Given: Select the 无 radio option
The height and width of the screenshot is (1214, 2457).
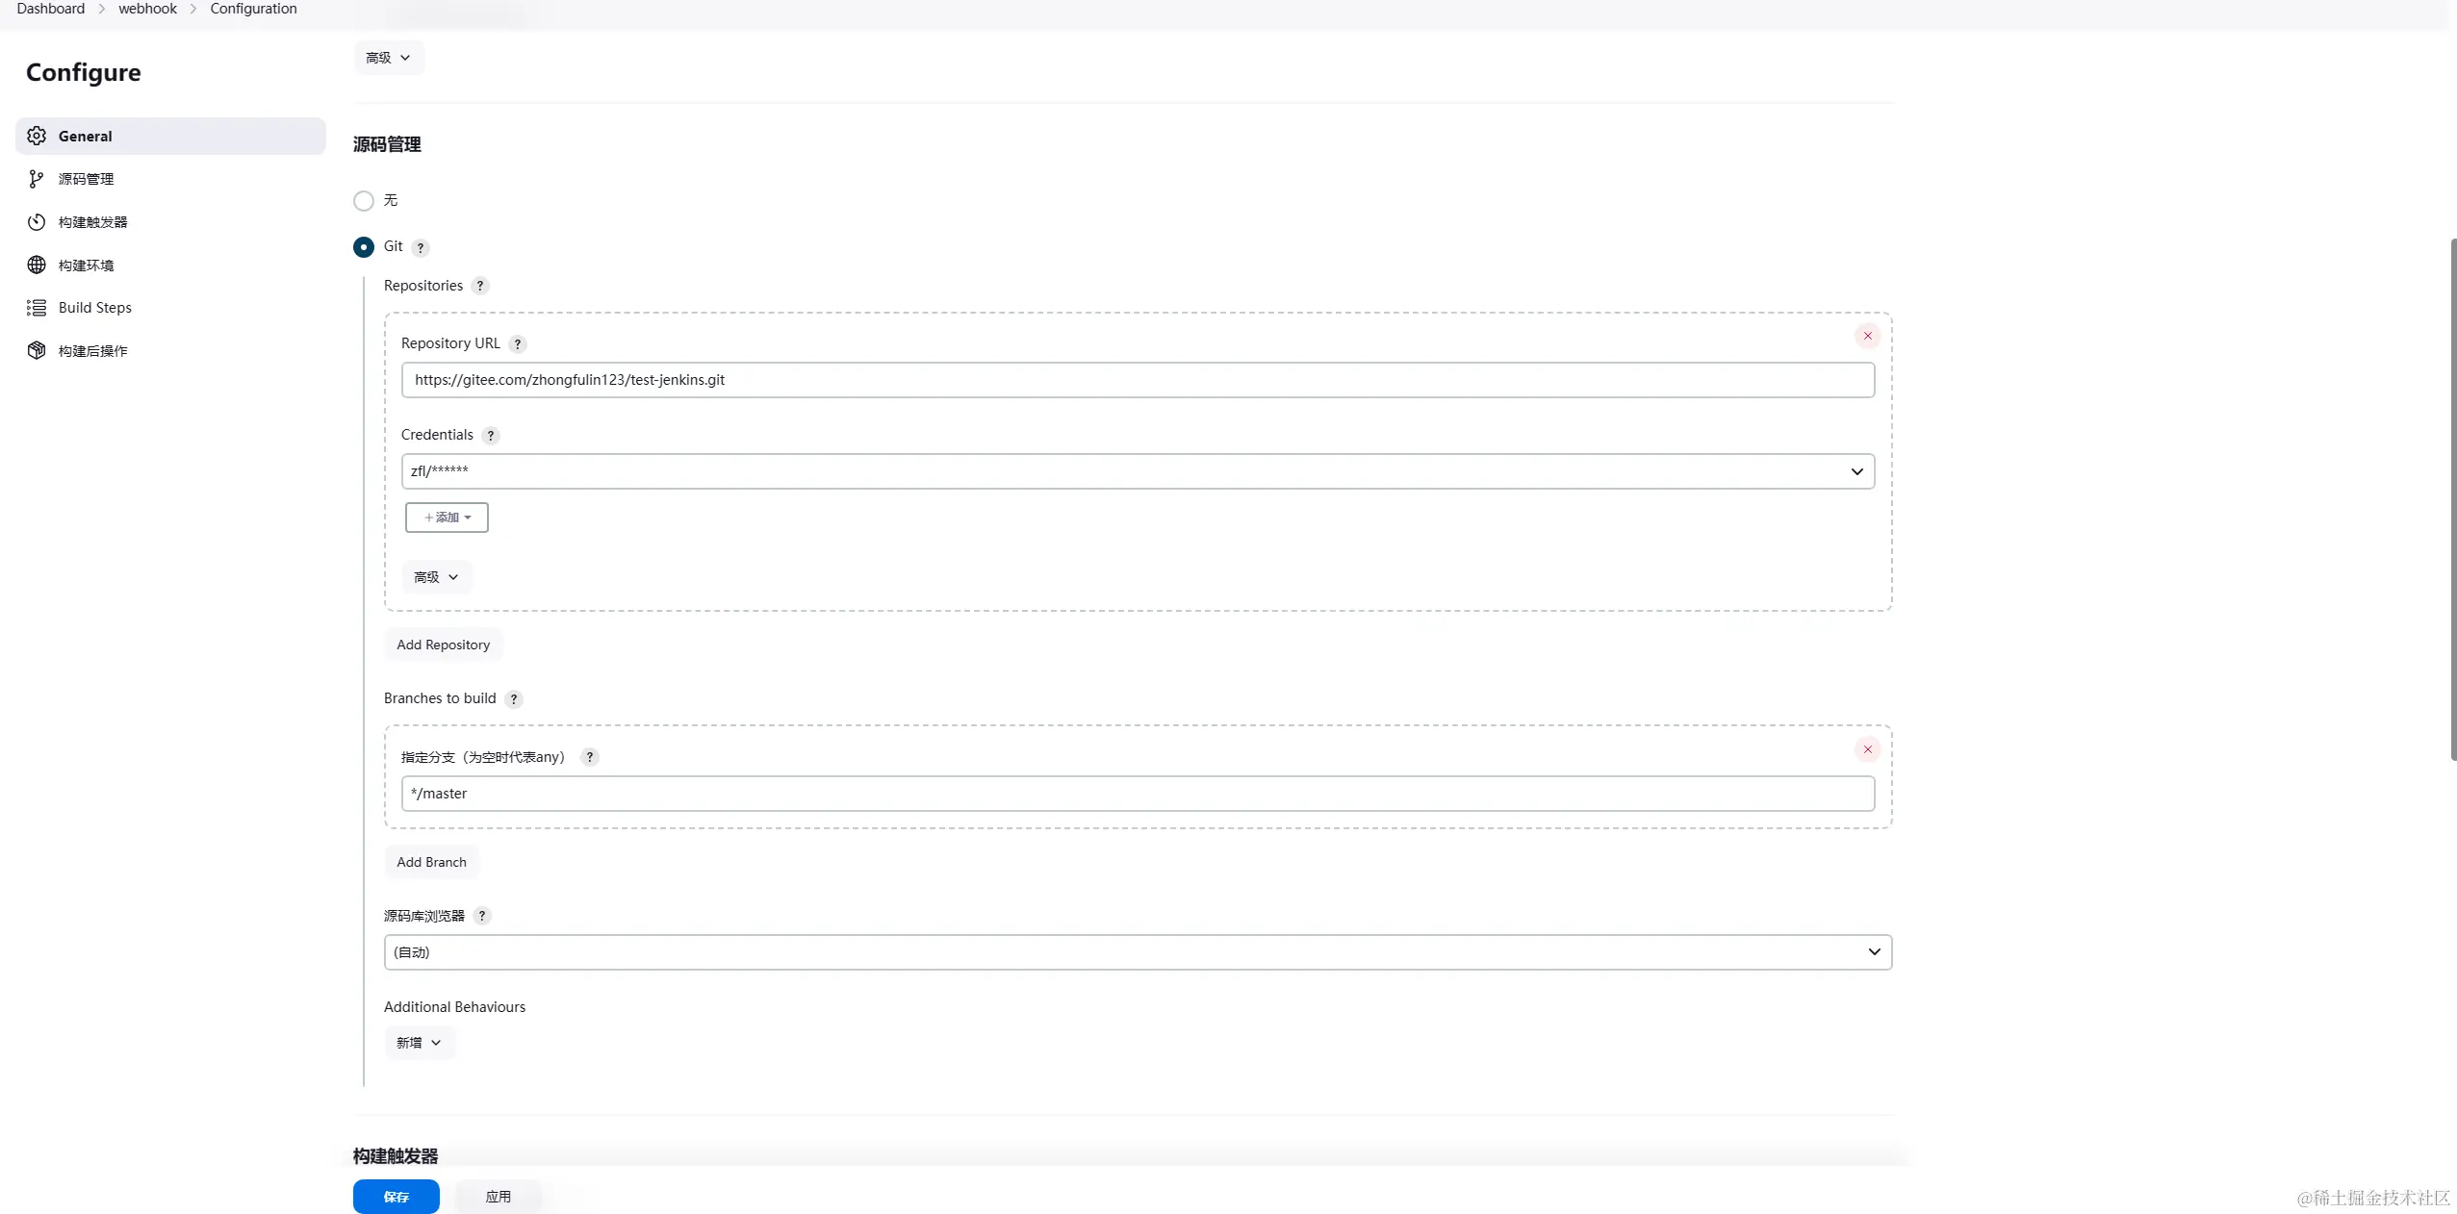Looking at the screenshot, I should pyautogui.click(x=364, y=201).
